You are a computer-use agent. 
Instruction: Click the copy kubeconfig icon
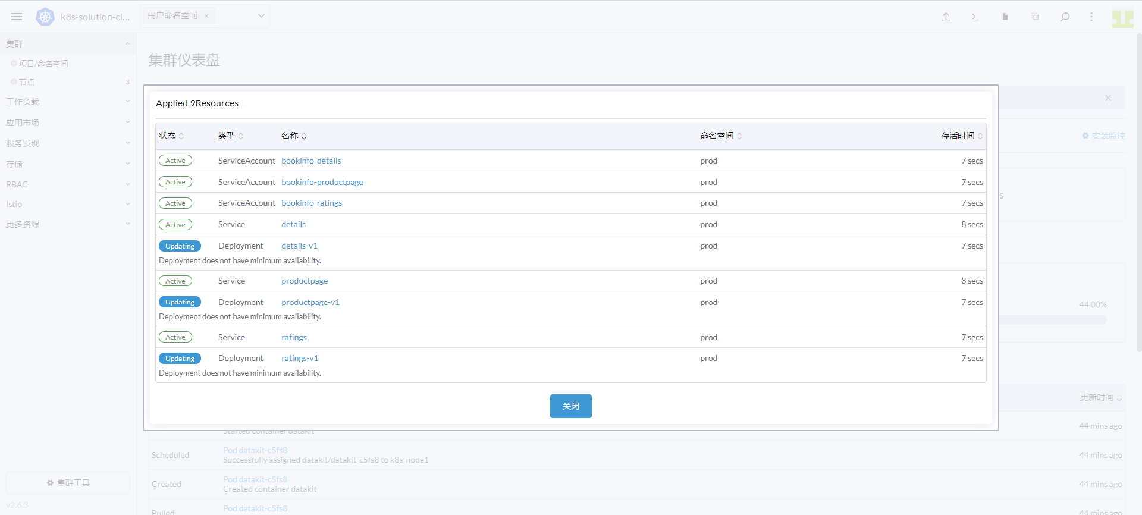[1035, 17]
